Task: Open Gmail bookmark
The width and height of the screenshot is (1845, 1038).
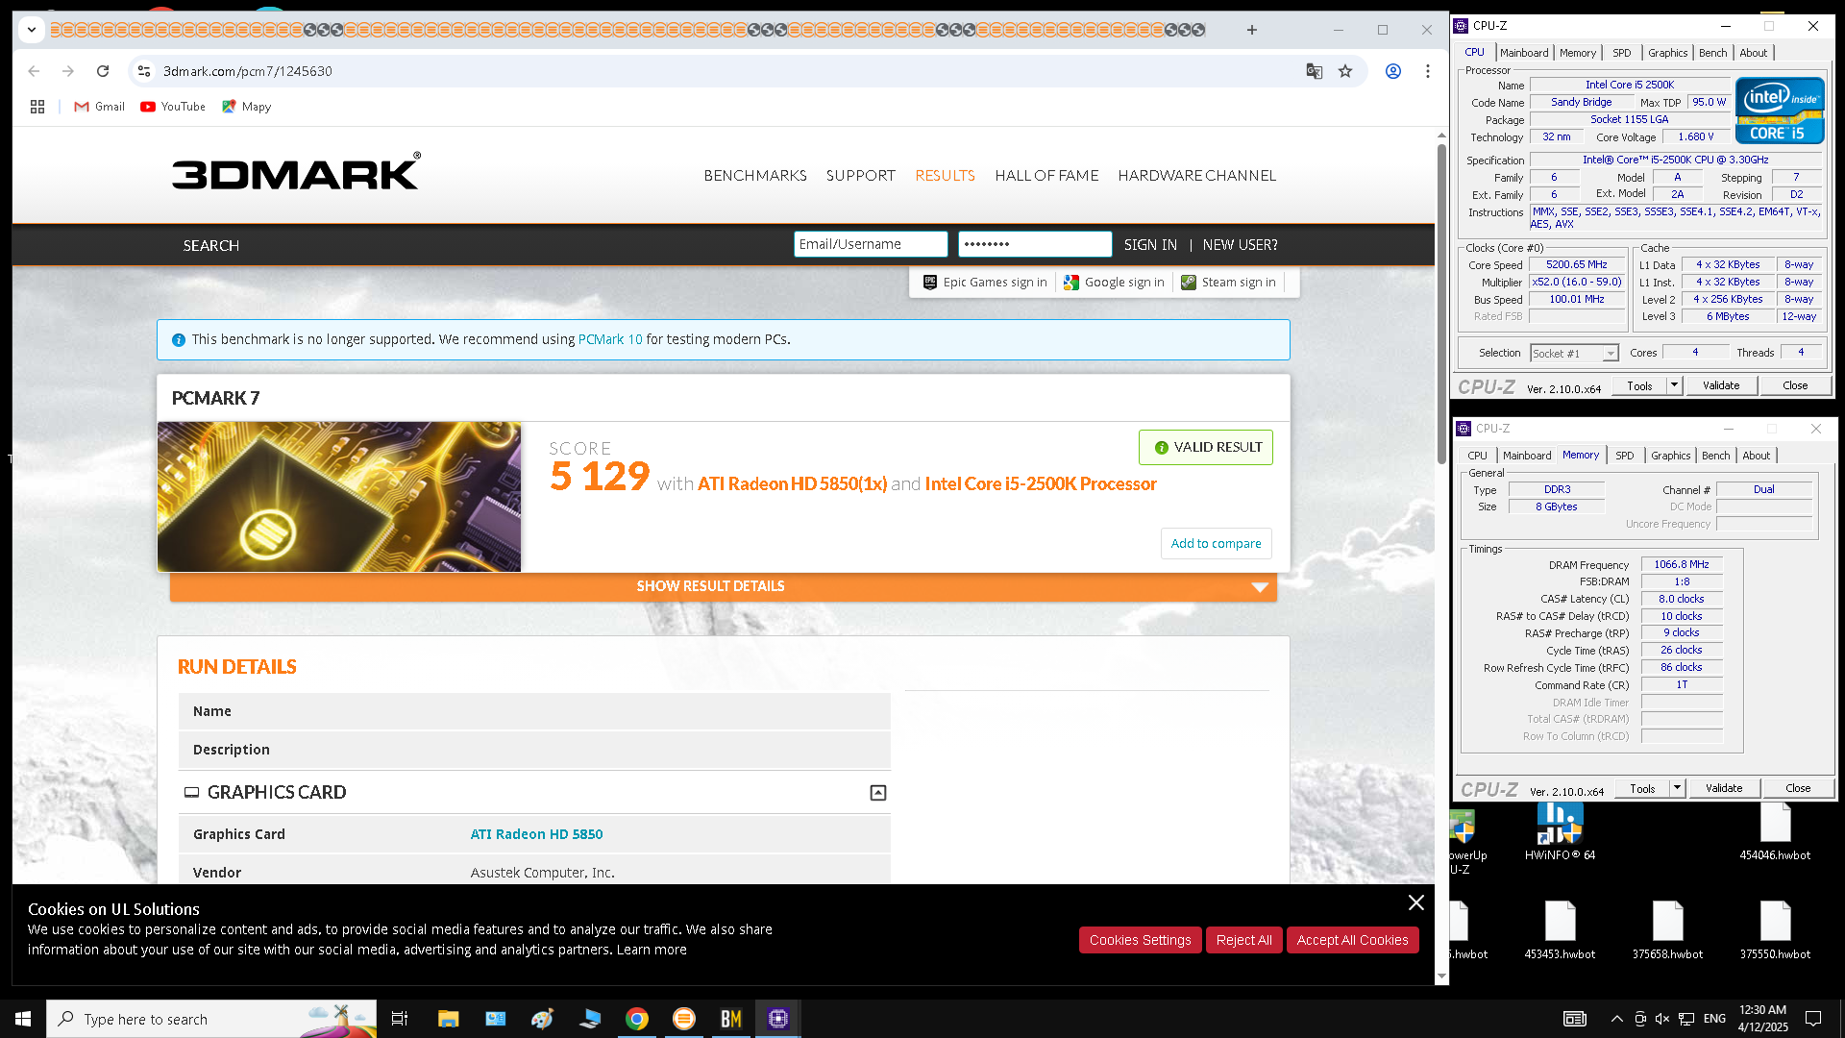Action: [x=100, y=107]
